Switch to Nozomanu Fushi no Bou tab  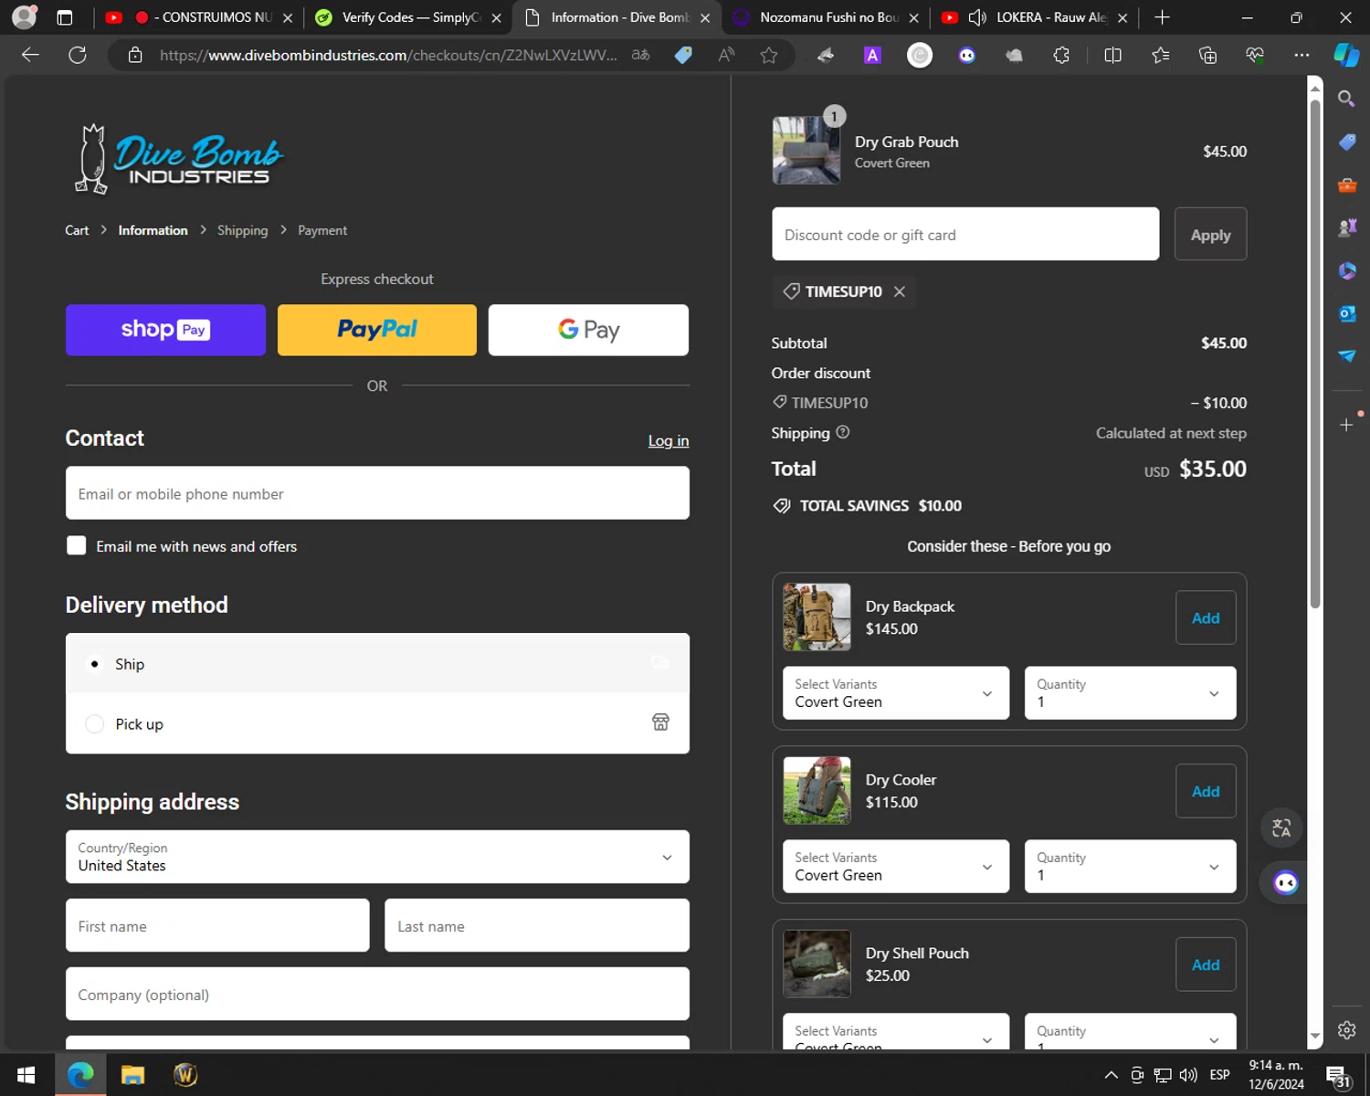pos(827,17)
